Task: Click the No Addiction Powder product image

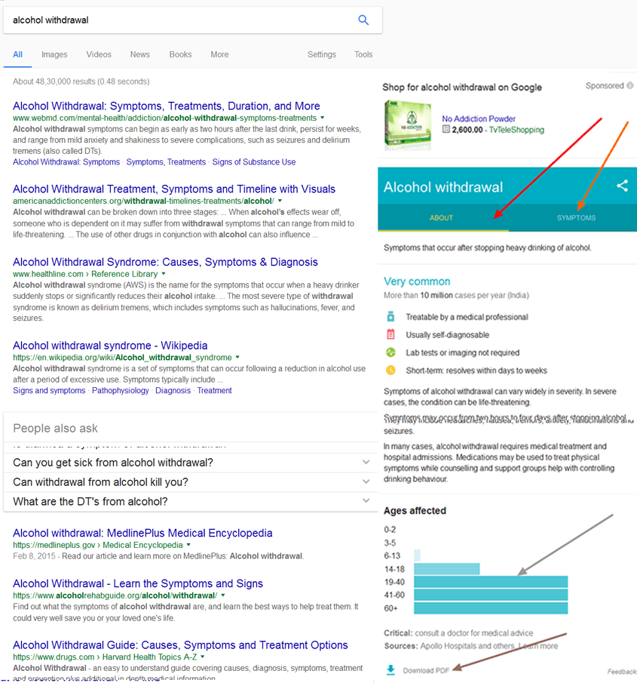Action: (x=408, y=124)
